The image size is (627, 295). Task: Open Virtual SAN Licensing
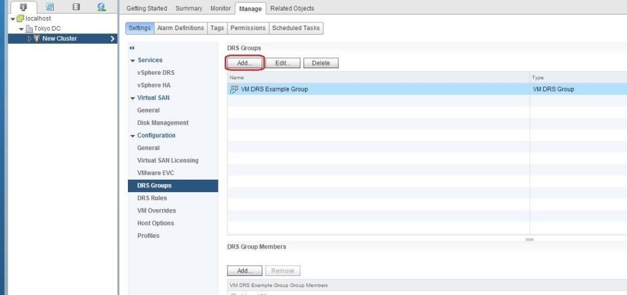coord(167,161)
